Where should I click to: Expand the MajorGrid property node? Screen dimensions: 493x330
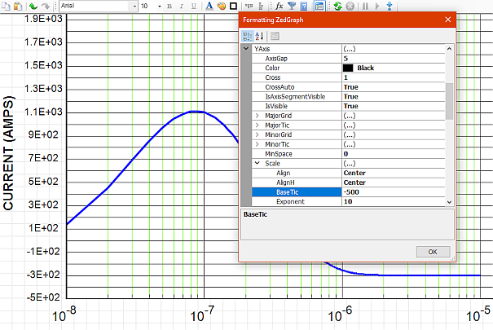click(258, 116)
